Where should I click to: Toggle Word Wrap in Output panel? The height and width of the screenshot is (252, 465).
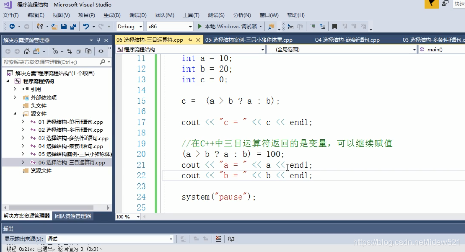(x=231, y=239)
